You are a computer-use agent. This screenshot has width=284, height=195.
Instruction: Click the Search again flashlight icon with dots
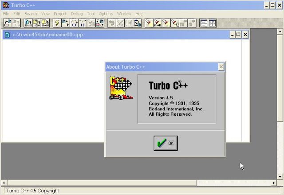click(166, 23)
